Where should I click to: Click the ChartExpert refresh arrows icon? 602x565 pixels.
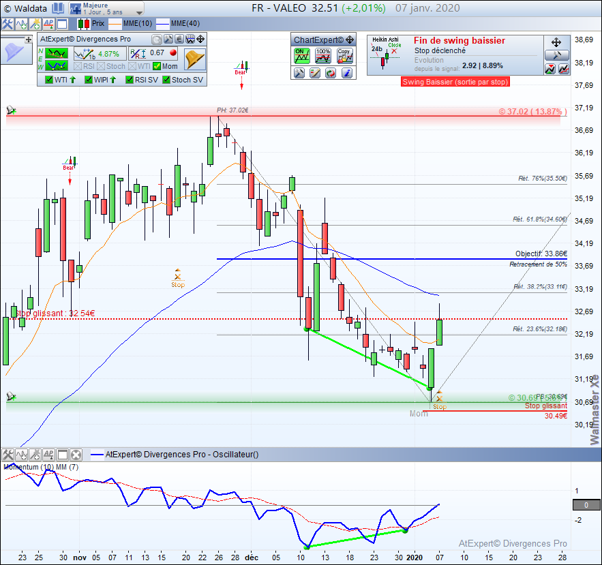click(331, 73)
